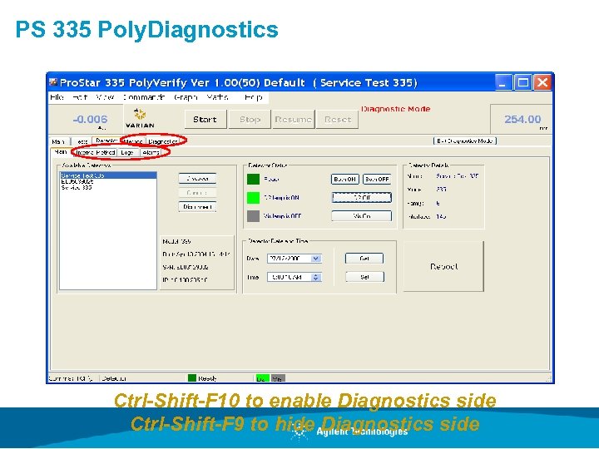
Task: Close the ProStar PolyVerify window
Action: point(542,82)
